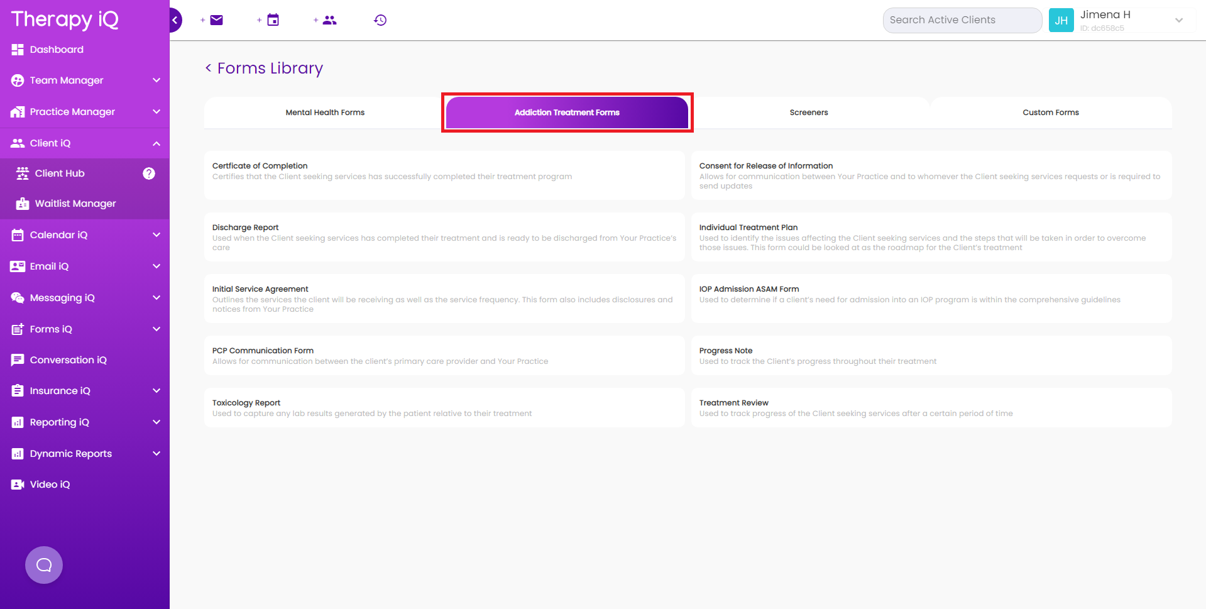
Task: Expand the Reporting iQ chevron
Action: 156,422
